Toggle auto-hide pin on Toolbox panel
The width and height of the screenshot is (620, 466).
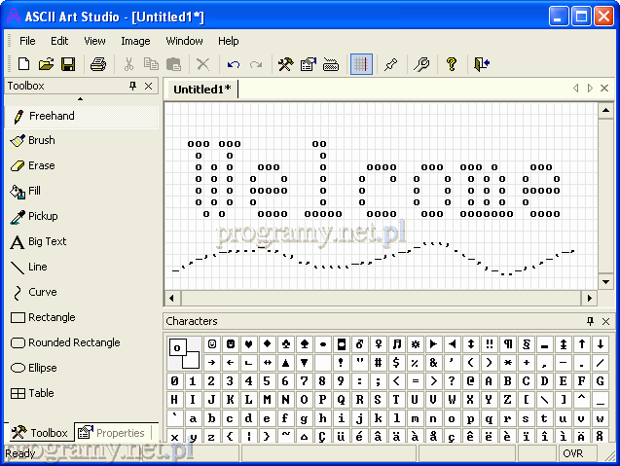tap(133, 87)
